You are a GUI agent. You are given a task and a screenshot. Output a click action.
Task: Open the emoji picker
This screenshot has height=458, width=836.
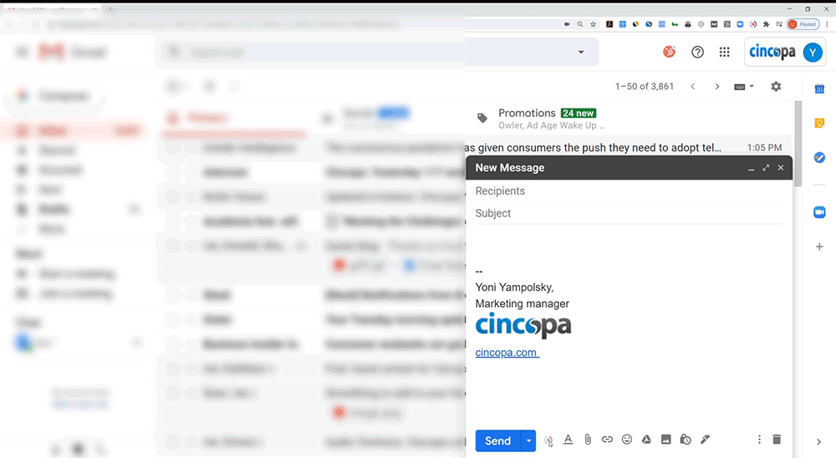click(627, 440)
